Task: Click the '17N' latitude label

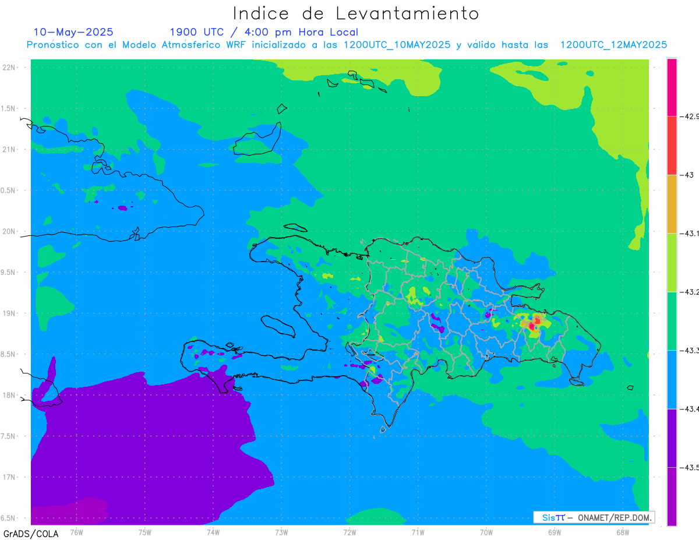Action: [9, 477]
